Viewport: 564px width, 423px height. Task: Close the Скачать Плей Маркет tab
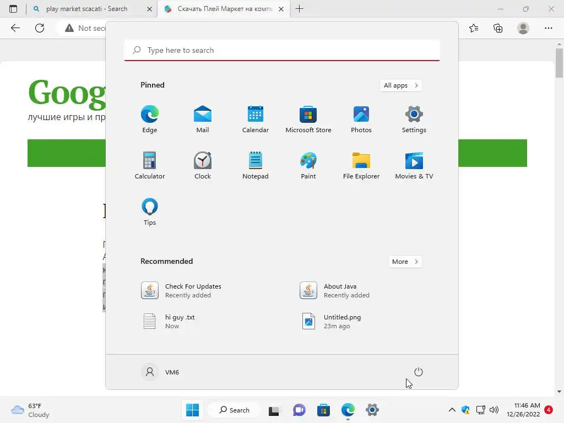pyautogui.click(x=281, y=9)
